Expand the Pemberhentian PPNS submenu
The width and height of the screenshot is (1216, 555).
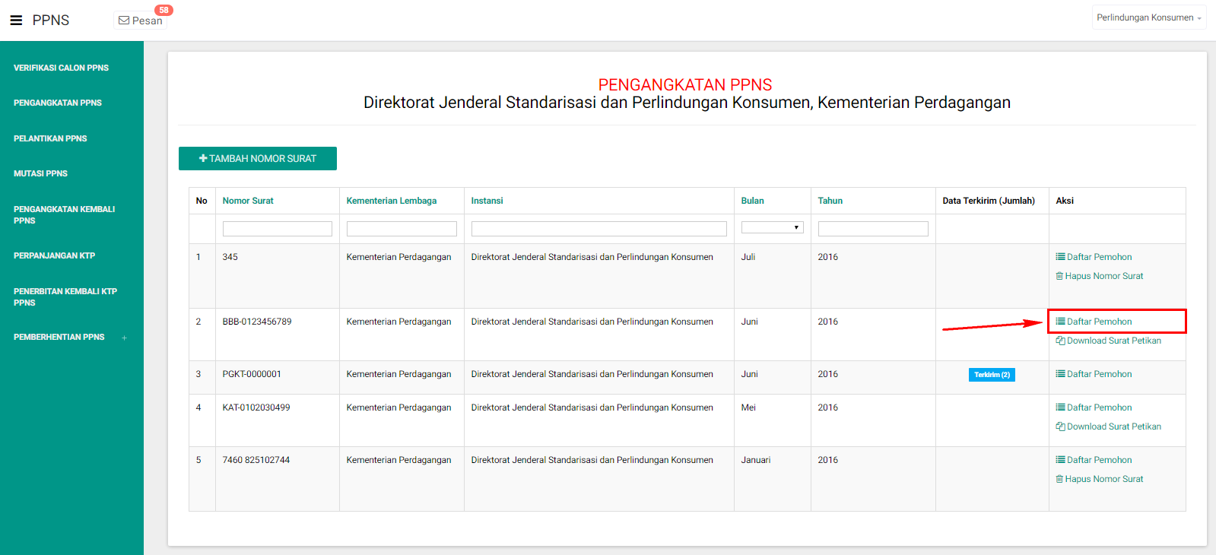[x=124, y=338]
